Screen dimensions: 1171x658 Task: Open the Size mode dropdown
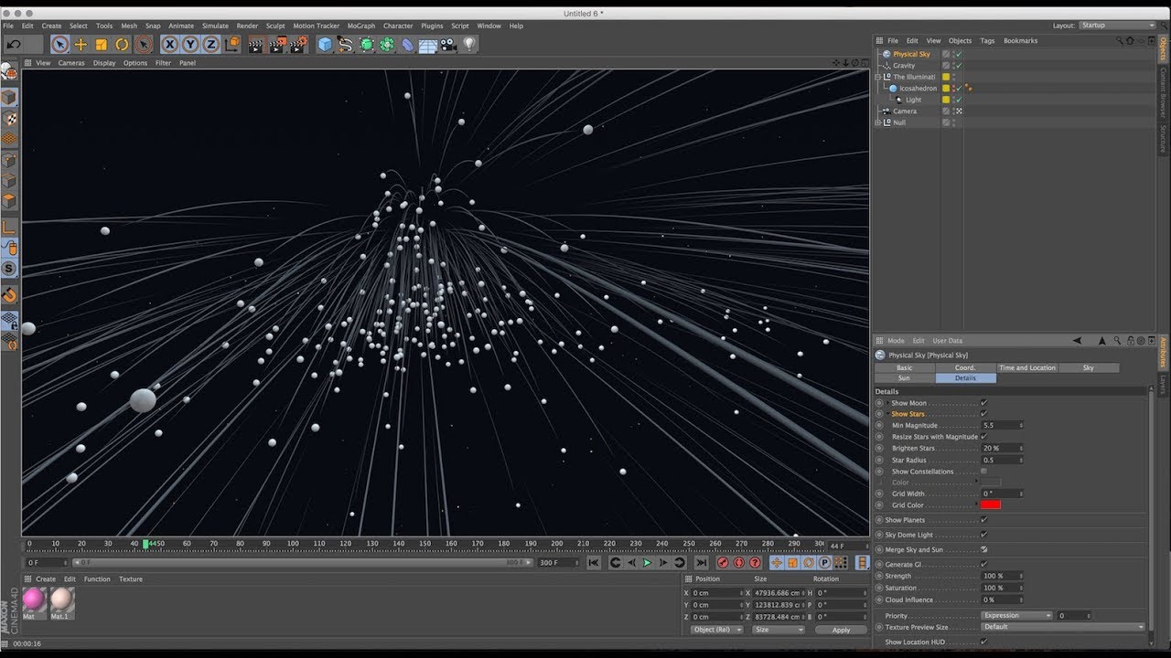[x=778, y=630]
